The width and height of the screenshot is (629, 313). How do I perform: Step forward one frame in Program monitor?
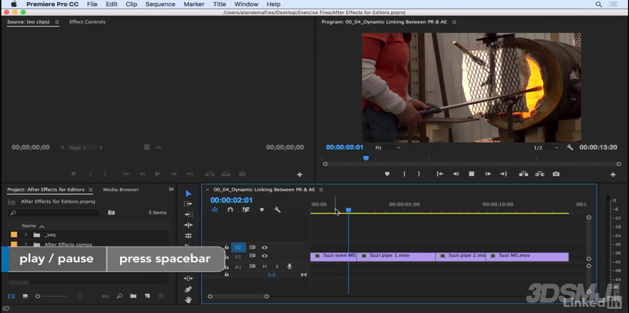click(x=488, y=174)
